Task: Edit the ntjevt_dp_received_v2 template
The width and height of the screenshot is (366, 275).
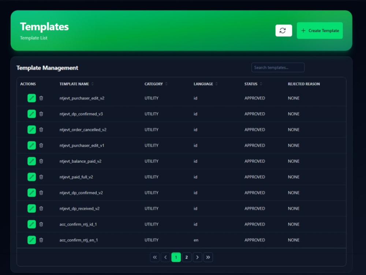Action: (32, 208)
